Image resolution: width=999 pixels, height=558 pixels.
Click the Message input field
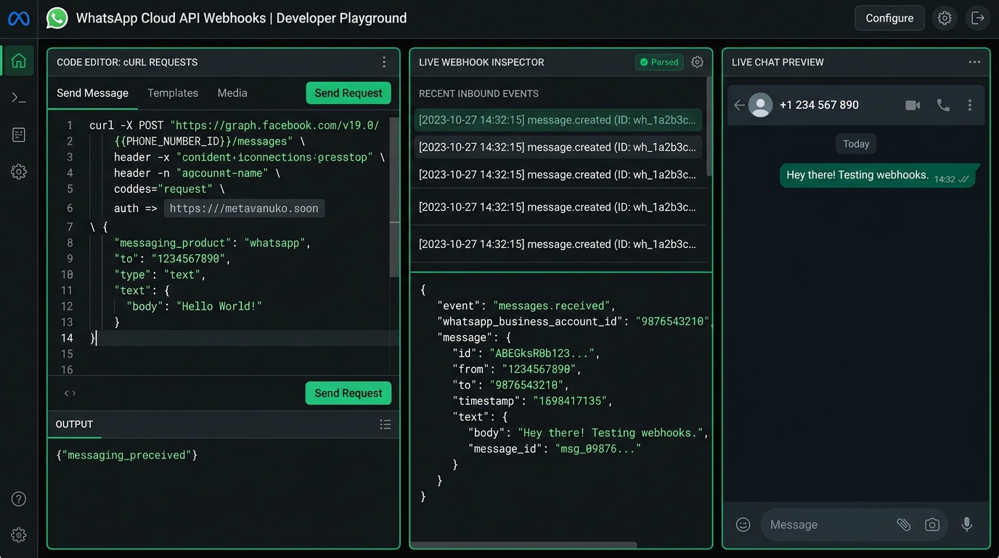coord(828,525)
